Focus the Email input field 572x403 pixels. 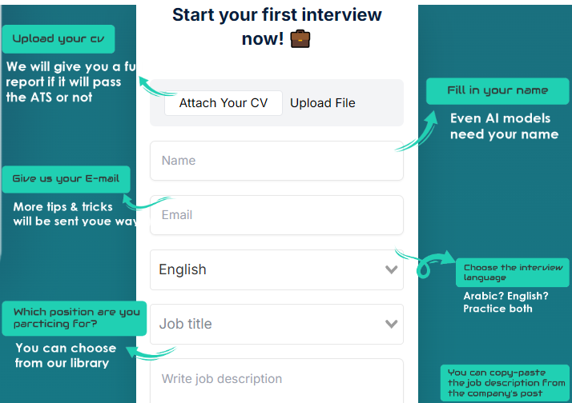pos(276,215)
